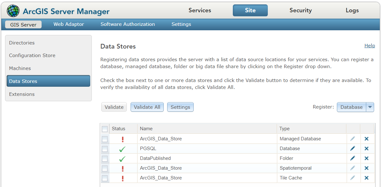Click the green check status of DataPublished

click(x=122, y=159)
